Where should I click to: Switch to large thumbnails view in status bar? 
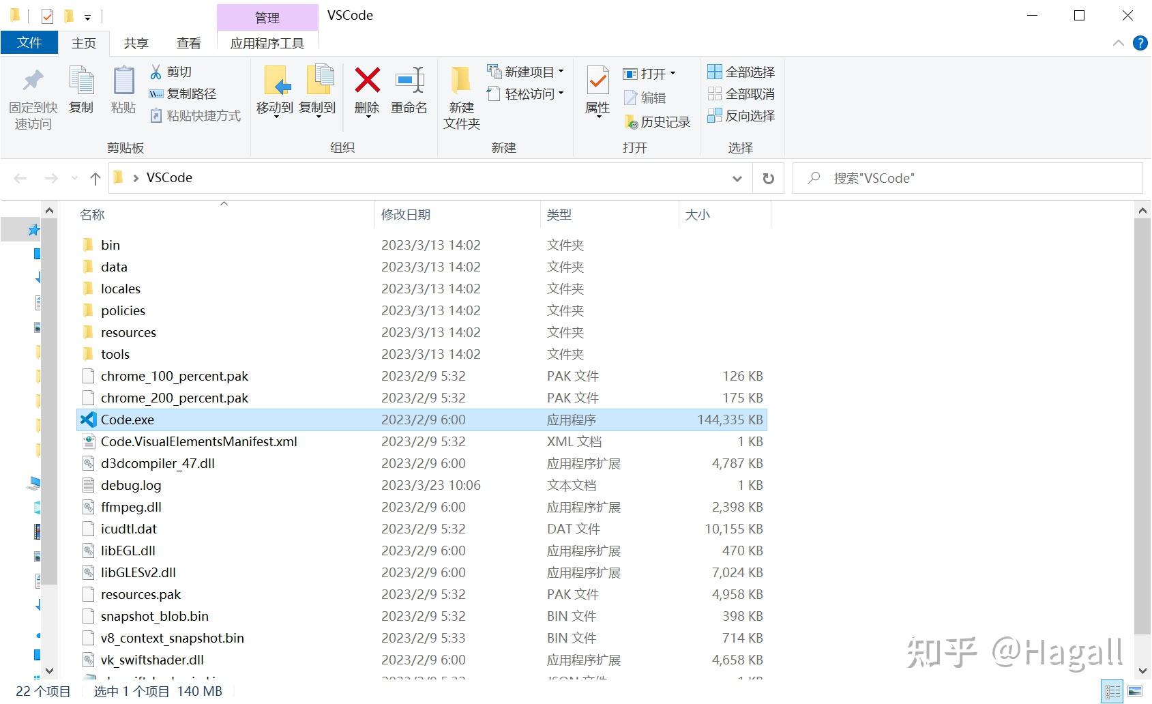click(x=1136, y=691)
